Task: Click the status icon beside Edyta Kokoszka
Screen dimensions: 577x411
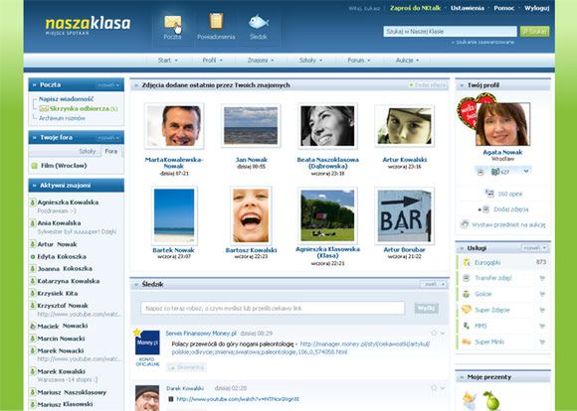Action: click(33, 257)
